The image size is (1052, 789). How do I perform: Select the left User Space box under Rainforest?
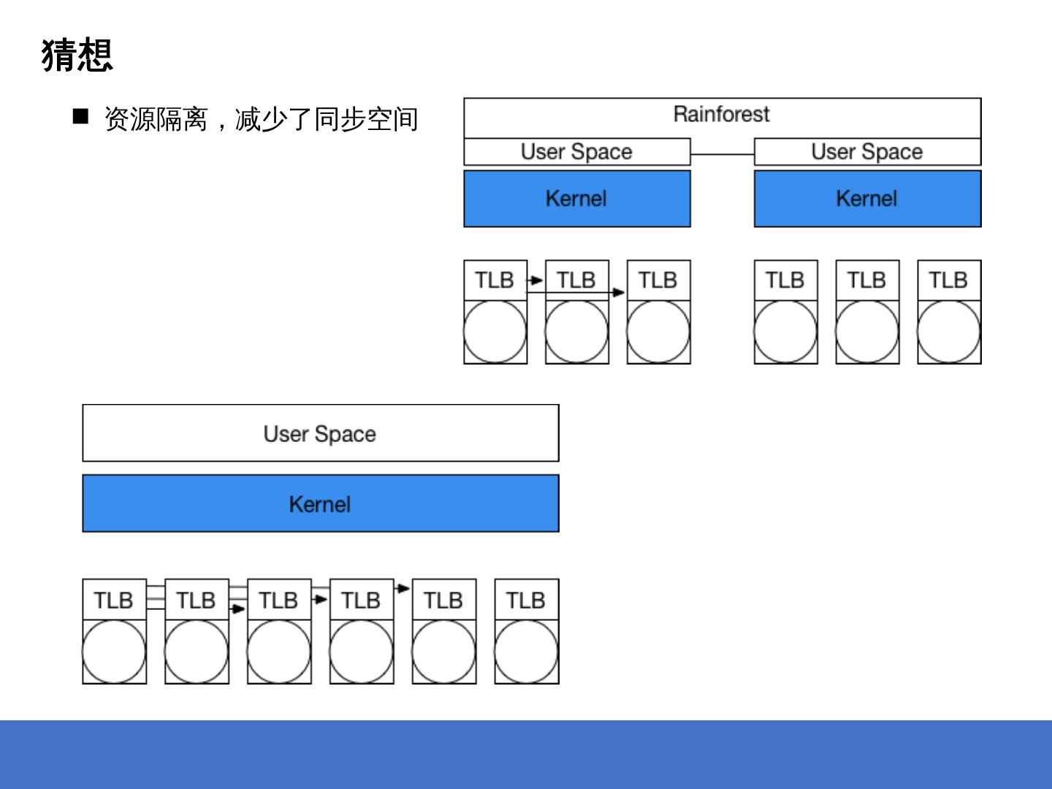(x=577, y=151)
